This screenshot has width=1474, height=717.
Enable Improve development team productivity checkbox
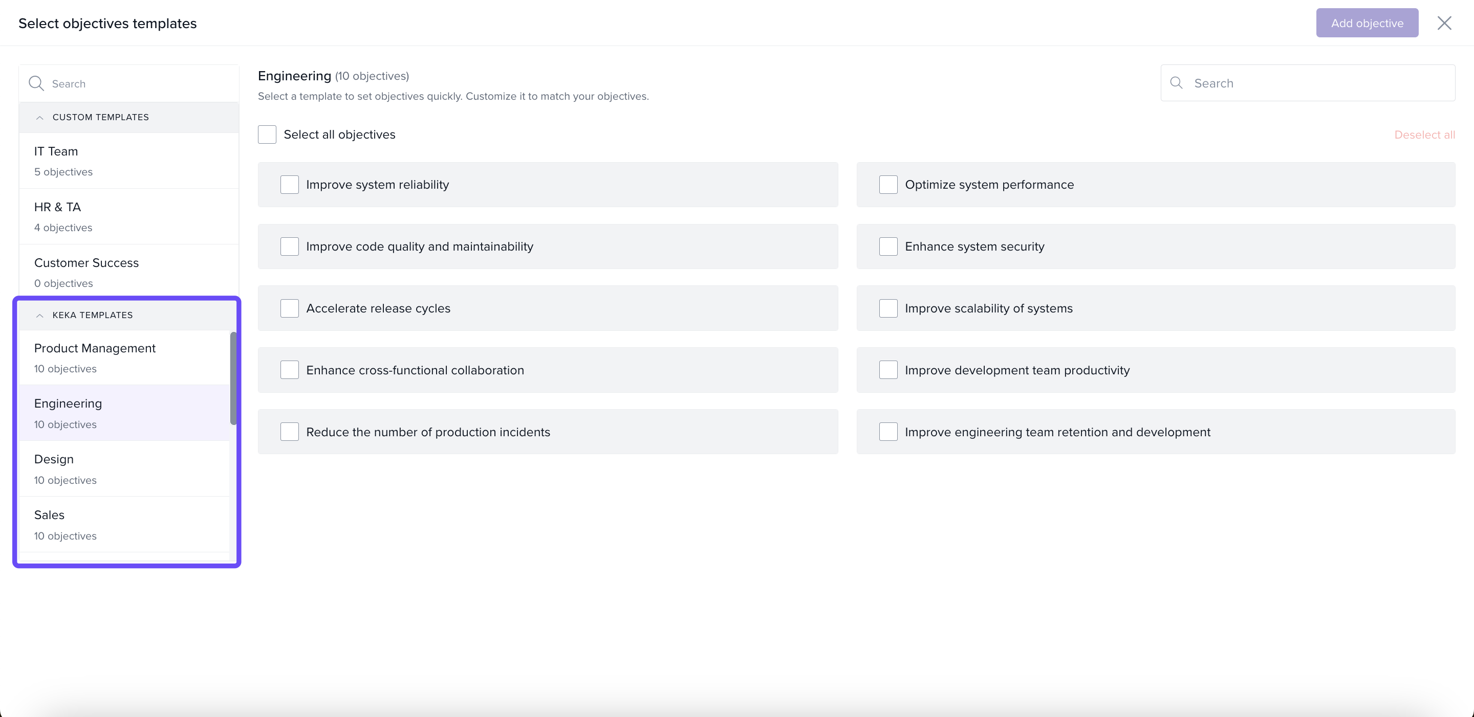click(x=888, y=370)
